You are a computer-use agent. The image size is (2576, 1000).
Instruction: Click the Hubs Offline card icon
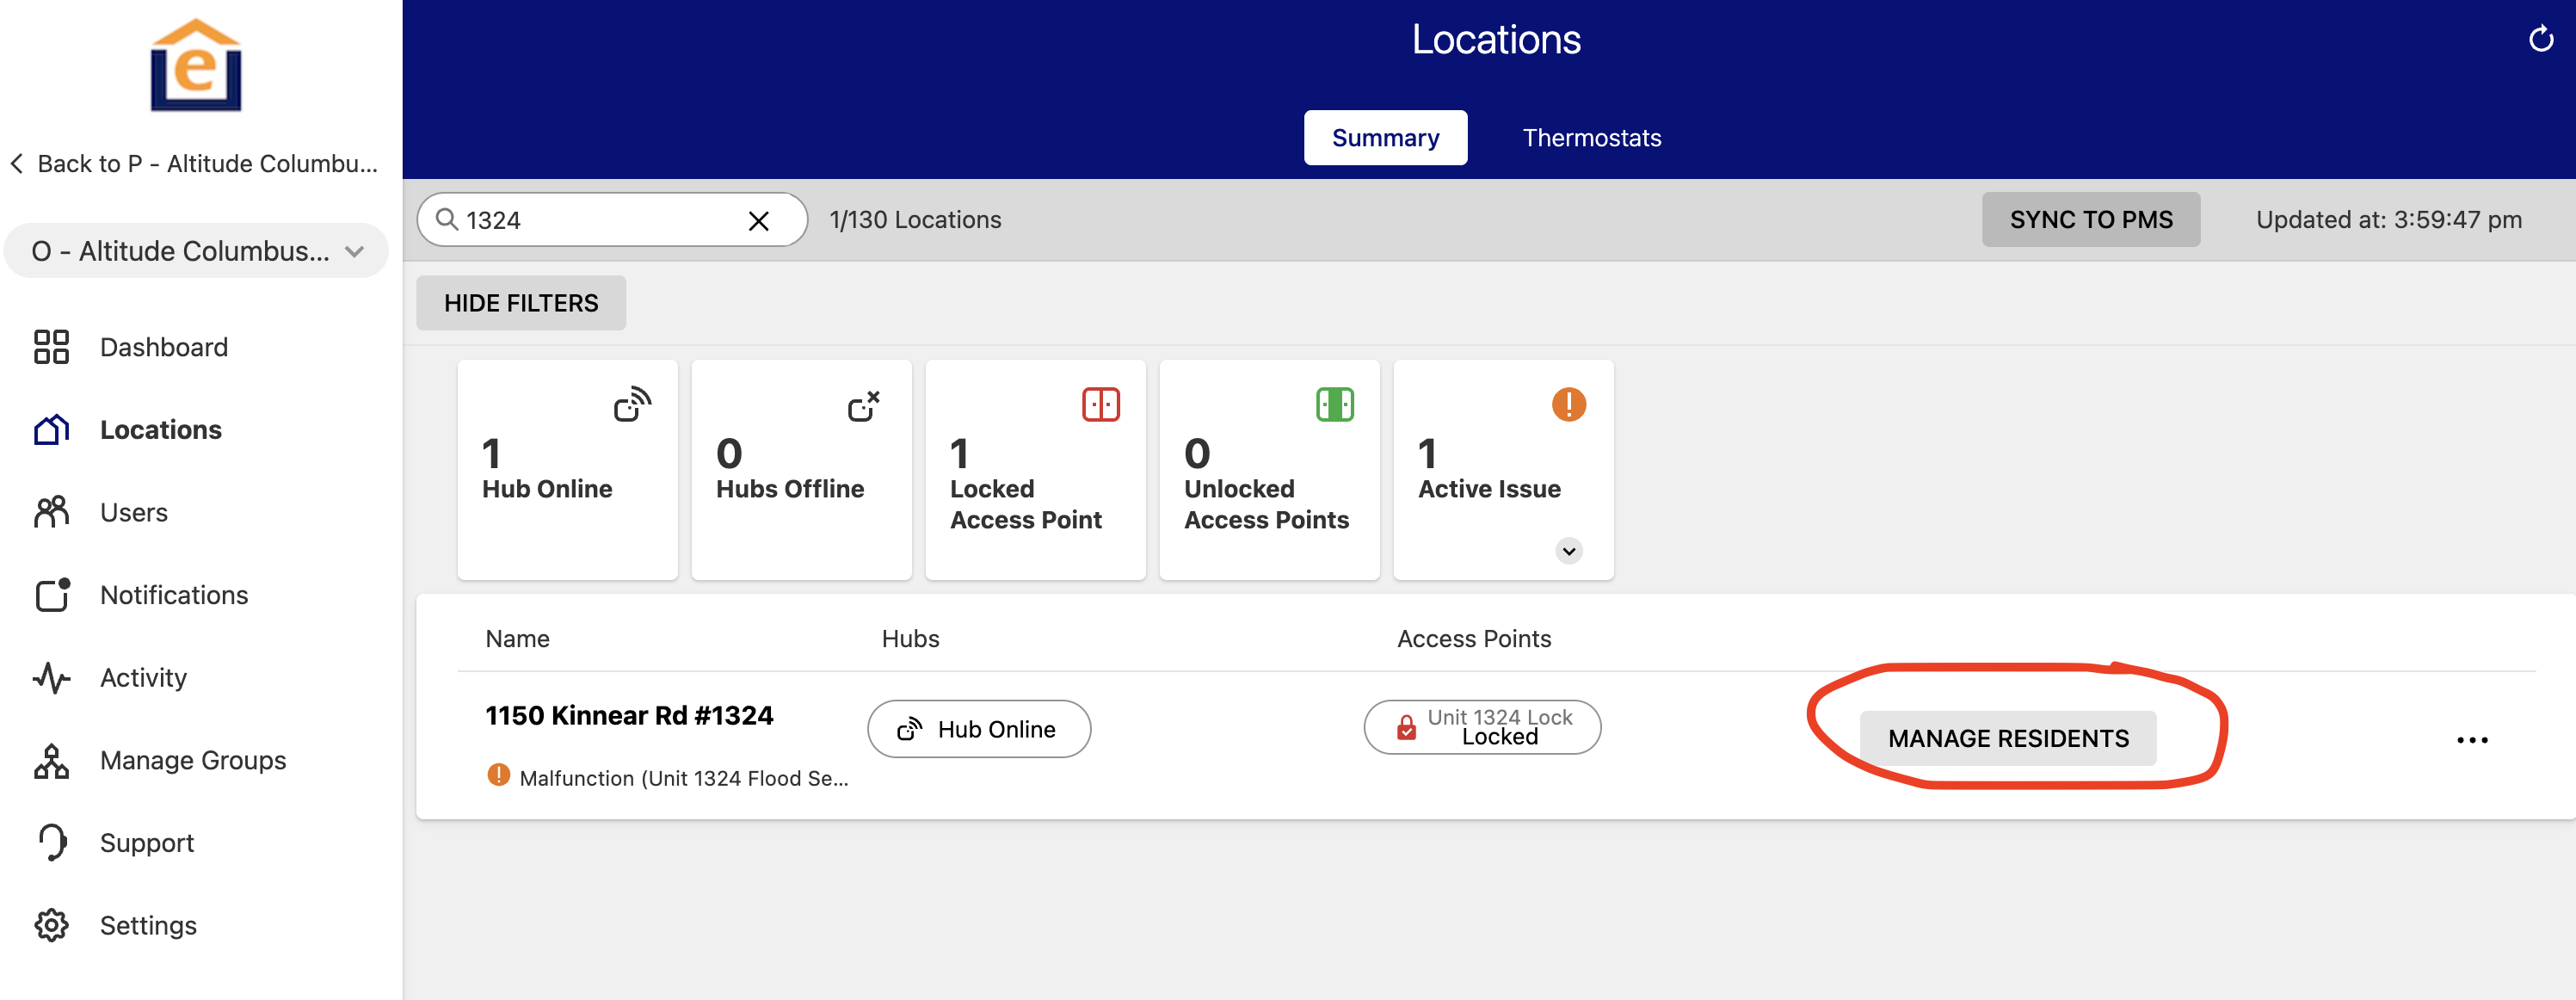(x=864, y=405)
